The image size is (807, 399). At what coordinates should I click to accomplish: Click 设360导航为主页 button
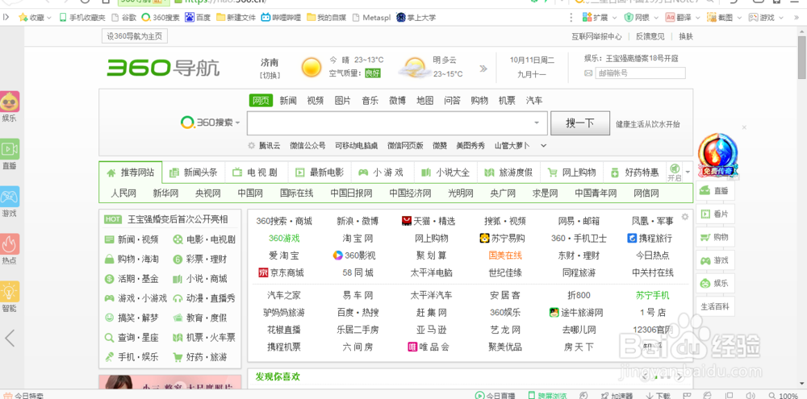(134, 36)
